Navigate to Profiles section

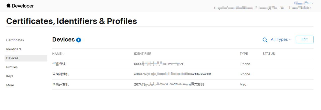12,67
